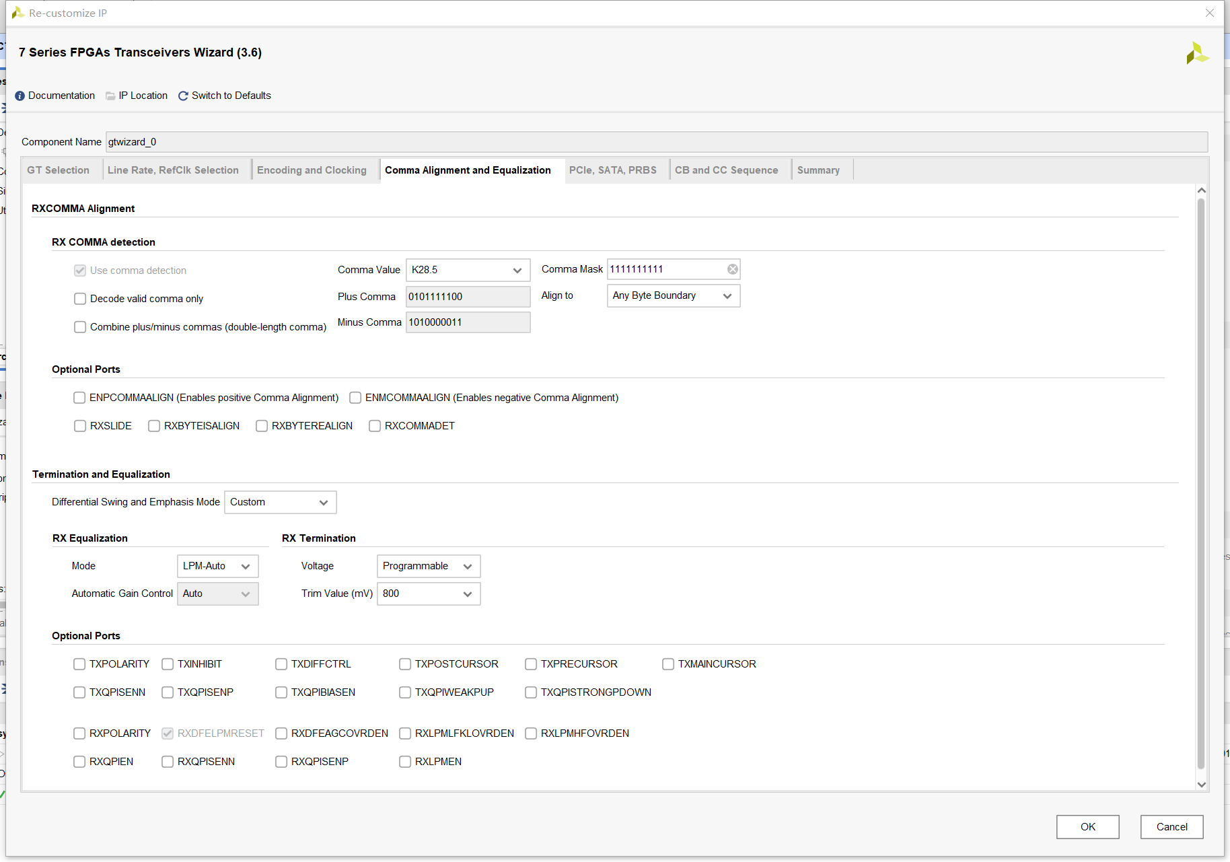Switch to the PCIe, SATA, PRBS tab
This screenshot has height=862, width=1230.
click(x=613, y=170)
